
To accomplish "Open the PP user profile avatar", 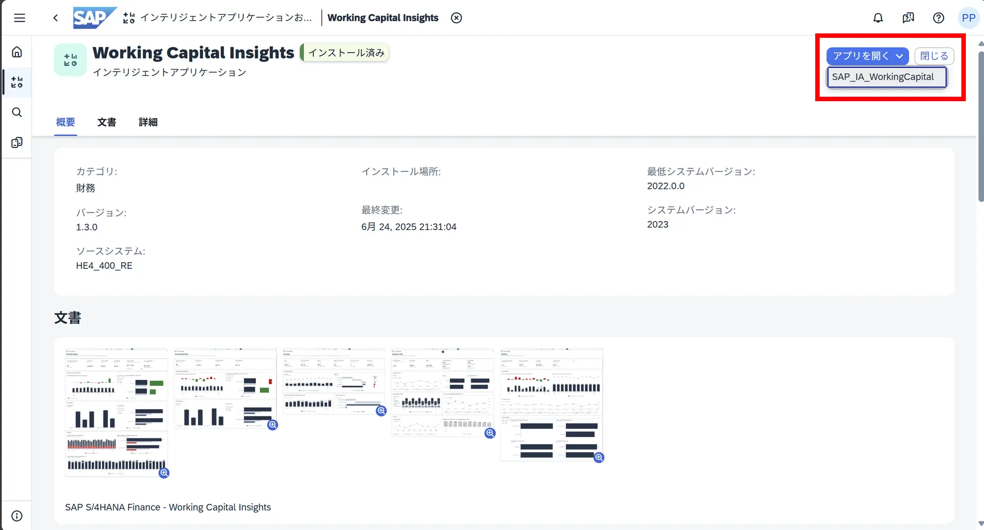I will 968,18.
